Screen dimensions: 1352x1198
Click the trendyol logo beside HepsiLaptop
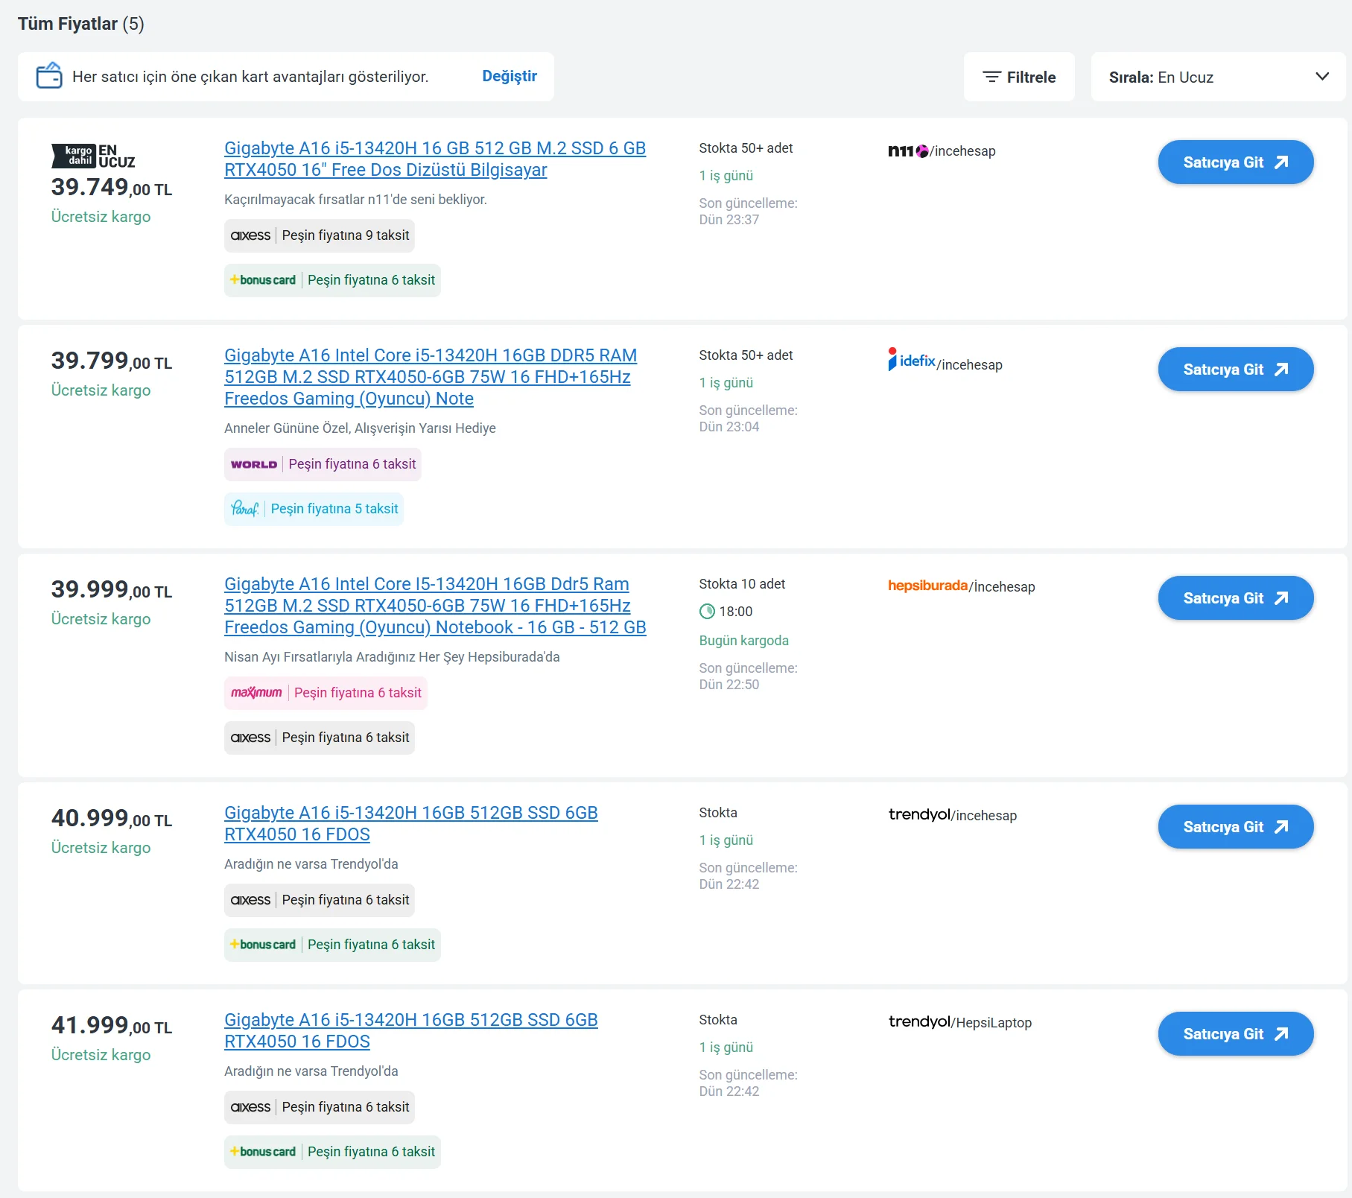coord(919,1021)
